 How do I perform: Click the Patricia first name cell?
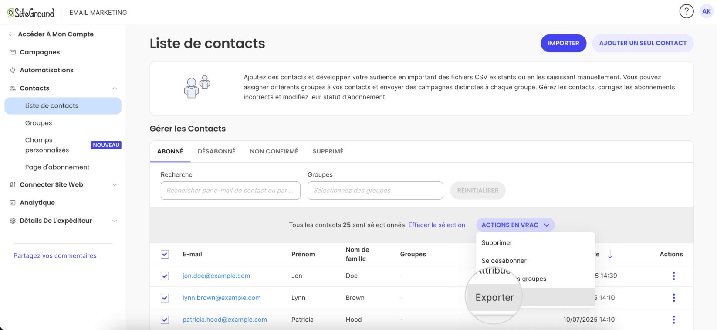tap(302, 320)
